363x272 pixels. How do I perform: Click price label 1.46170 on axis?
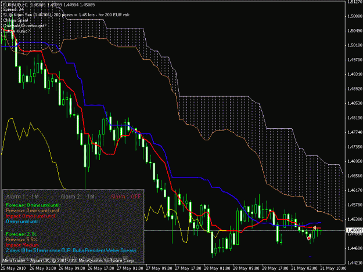[355, 190]
